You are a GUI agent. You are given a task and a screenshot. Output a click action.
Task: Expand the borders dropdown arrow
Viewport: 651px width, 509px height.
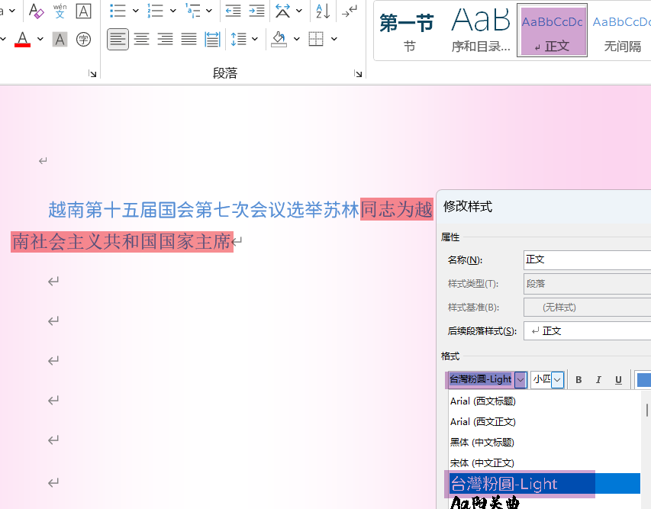point(334,40)
